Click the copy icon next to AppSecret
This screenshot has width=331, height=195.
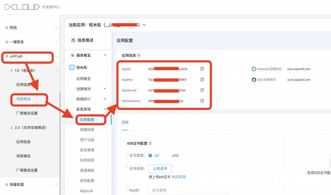point(202,90)
